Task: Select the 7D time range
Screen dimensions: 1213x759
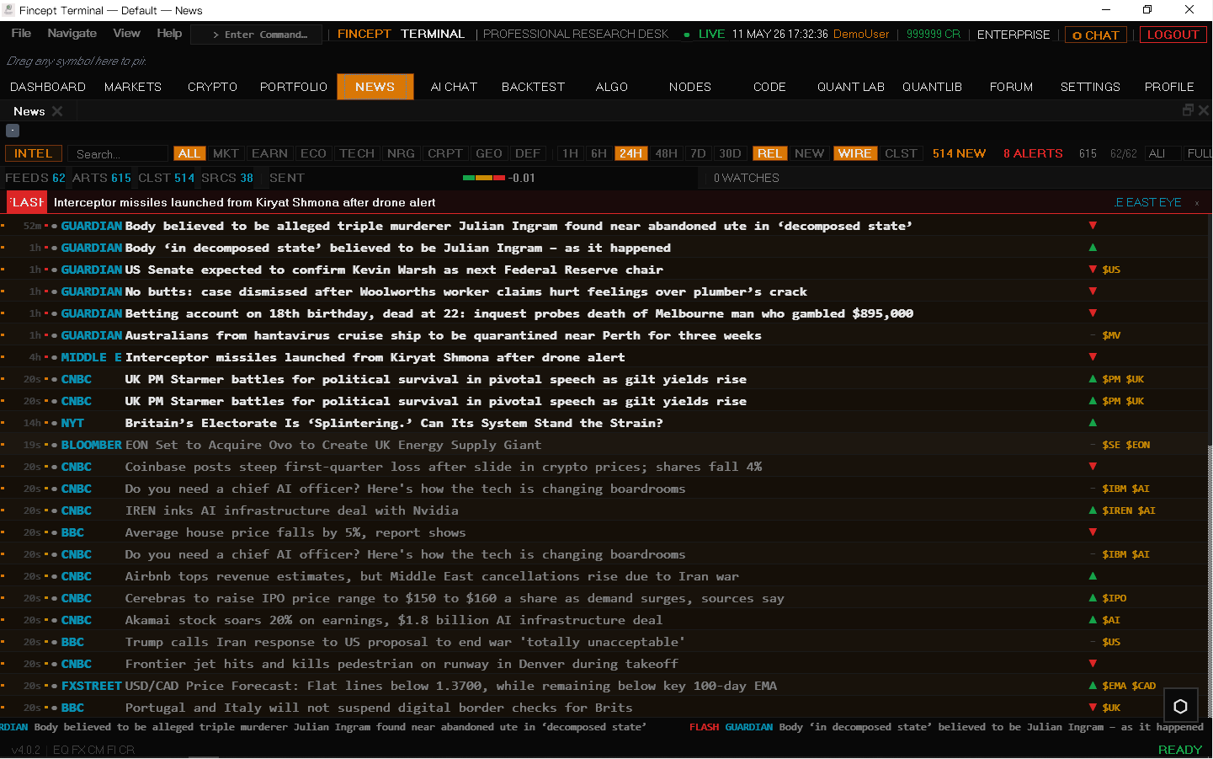Action: [x=698, y=153]
